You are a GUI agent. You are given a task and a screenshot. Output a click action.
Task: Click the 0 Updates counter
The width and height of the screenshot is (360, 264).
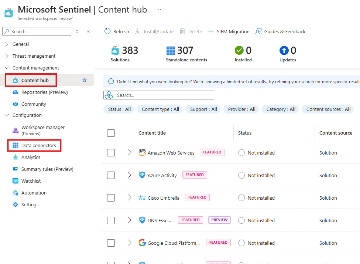(x=288, y=54)
